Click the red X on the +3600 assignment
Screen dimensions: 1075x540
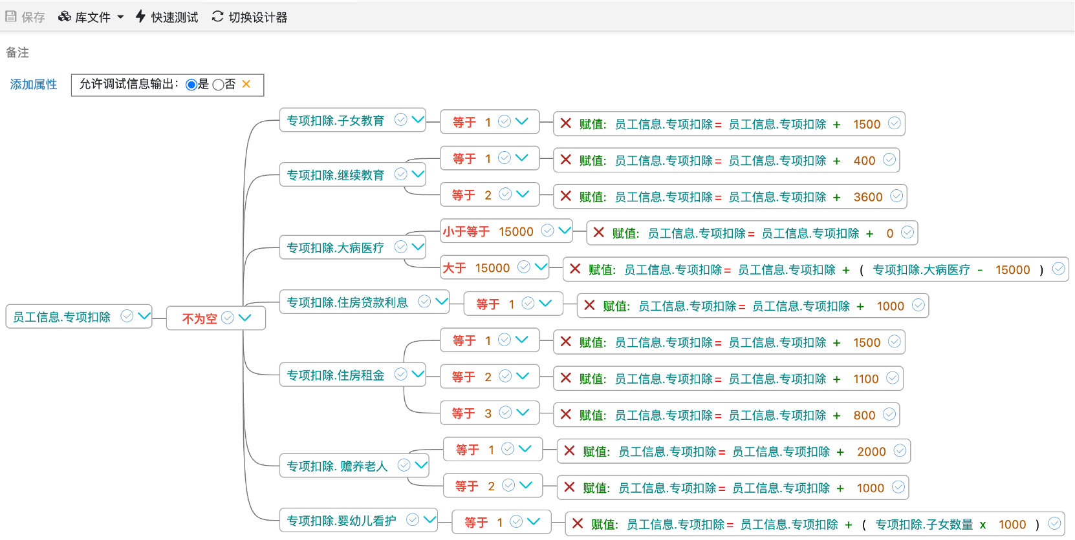(x=566, y=196)
